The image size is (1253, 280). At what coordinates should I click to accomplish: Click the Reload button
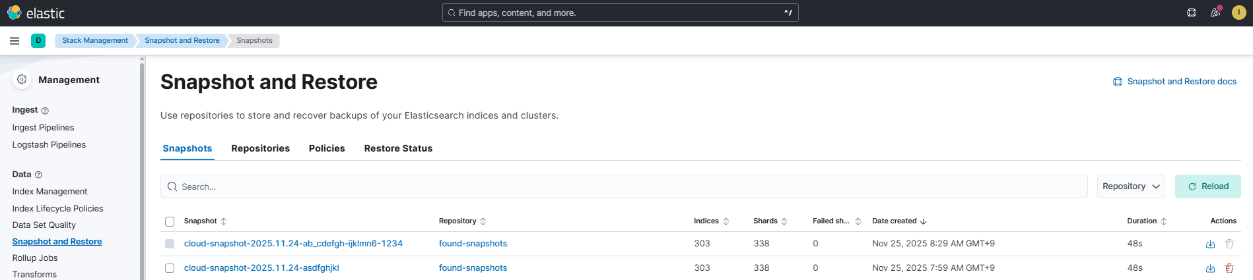1207,186
